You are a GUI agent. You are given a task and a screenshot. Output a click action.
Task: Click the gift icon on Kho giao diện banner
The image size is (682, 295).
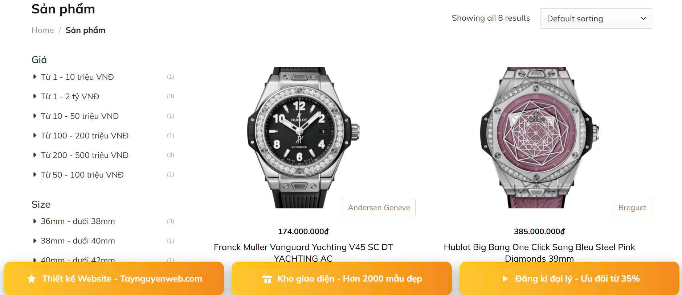(x=267, y=279)
